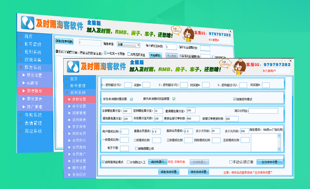
Task: Click the scrollbar of the 指定提成 list box
Action: (x=279, y=143)
